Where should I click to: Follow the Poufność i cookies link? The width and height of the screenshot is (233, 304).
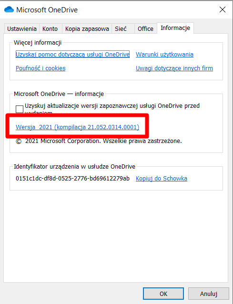(41, 68)
